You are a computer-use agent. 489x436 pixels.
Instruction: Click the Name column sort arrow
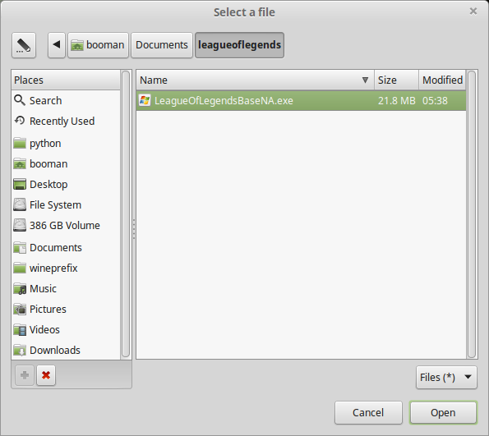pyautogui.click(x=365, y=80)
